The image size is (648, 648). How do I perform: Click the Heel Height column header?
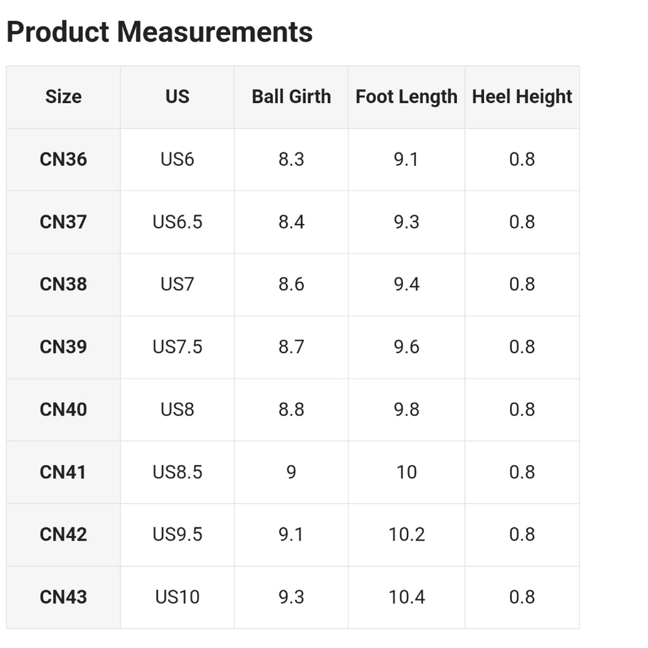coord(522,97)
